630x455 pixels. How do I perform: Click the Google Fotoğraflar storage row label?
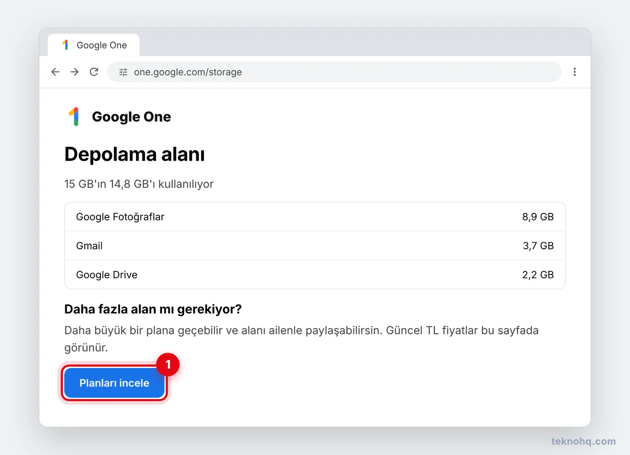[x=120, y=217]
